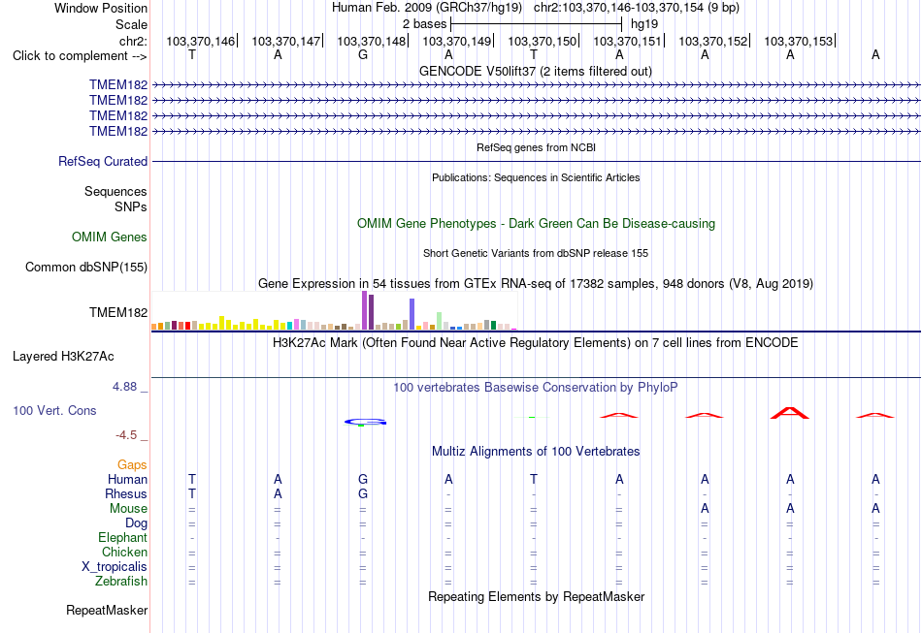922x633 pixels.
Task: Click the Rhesus species label
Action: [126, 493]
